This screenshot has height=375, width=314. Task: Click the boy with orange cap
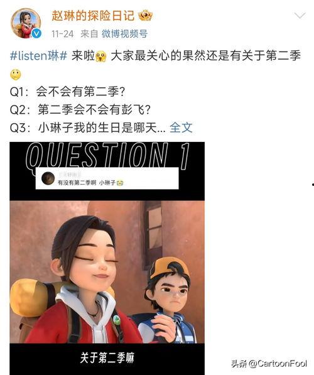click(x=168, y=300)
